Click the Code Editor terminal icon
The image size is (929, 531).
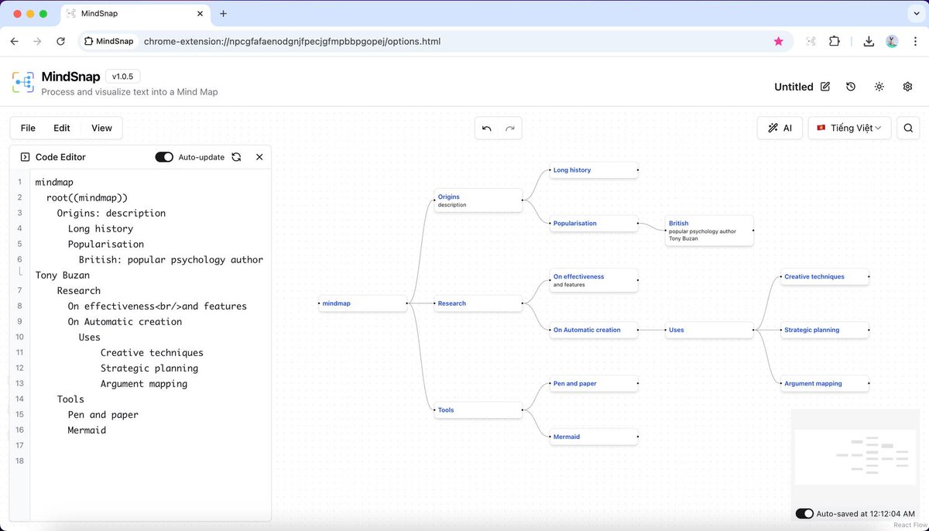25,157
